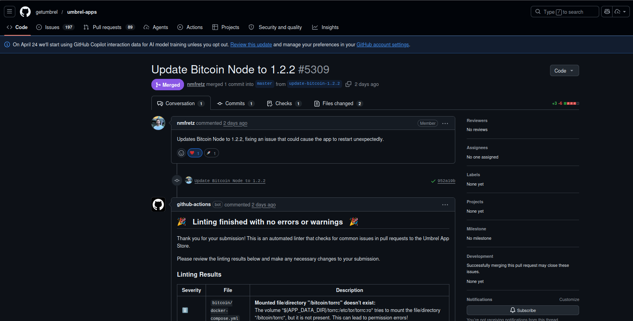Screen dimensions: 633x321
Task: Open the create-new dropdown in header
Action: 621,12
